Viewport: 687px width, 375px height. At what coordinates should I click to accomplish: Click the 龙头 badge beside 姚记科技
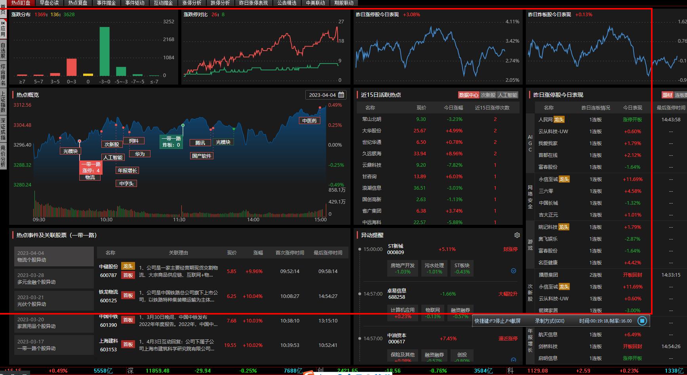coord(564,227)
